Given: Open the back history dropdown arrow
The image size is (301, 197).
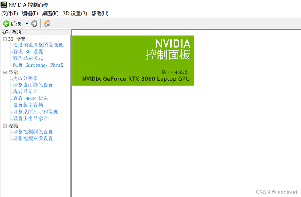Looking at the screenshot, I should point(27,24).
